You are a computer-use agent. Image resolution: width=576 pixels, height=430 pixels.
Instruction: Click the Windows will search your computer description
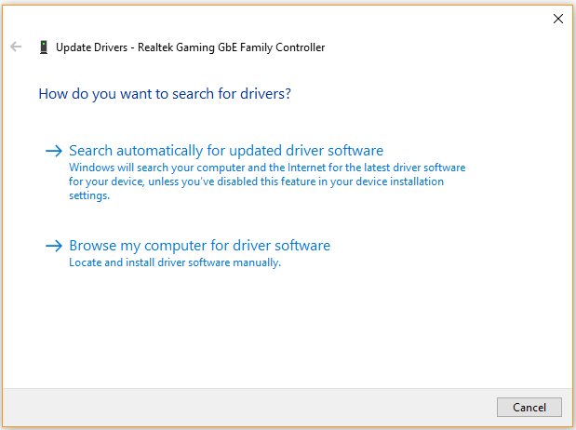[267, 181]
